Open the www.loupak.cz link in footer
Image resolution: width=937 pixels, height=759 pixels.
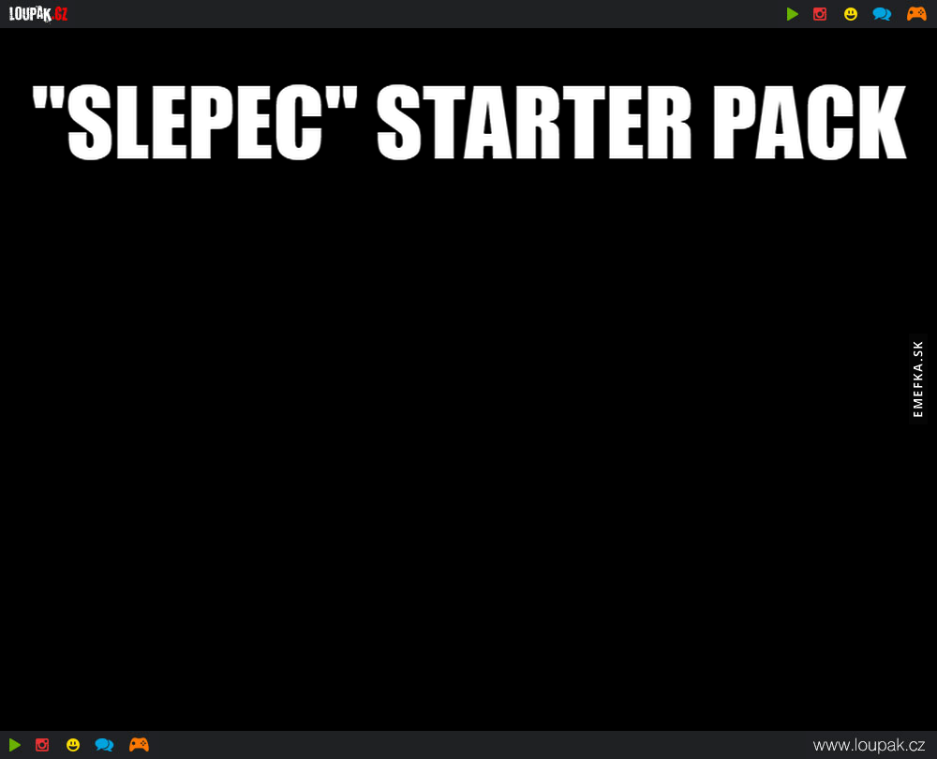pos(869,745)
